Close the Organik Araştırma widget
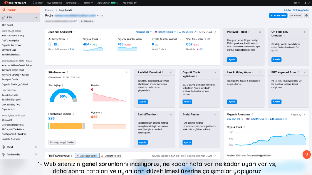Viewport: 312px width, 175px height. pyautogui.click(x=305, y=115)
